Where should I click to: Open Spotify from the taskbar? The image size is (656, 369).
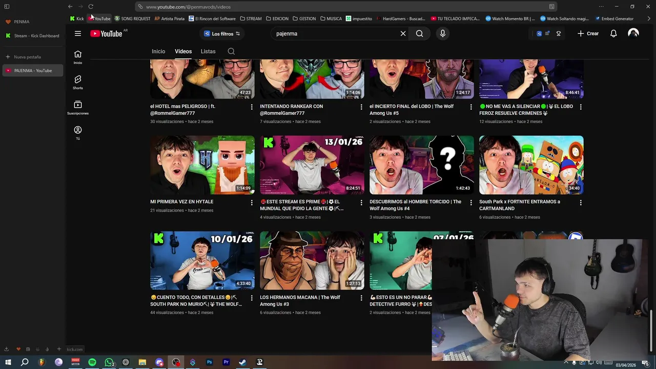92,362
